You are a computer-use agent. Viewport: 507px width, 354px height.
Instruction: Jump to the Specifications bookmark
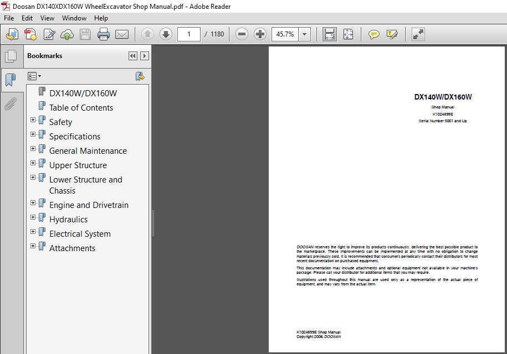coord(75,137)
